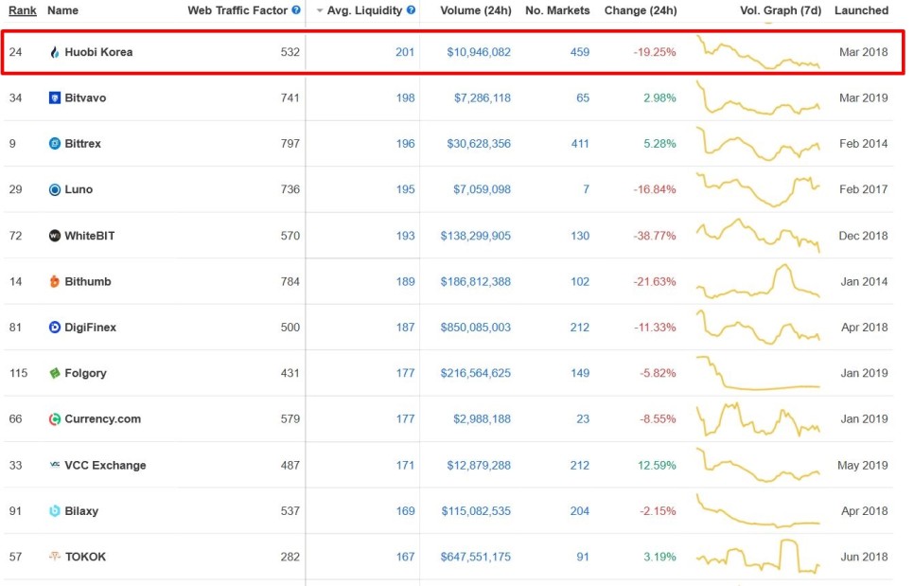Screen dimensions: 914x586
Task: Open the Web Traffic Factor help icon
Action: coord(296,9)
